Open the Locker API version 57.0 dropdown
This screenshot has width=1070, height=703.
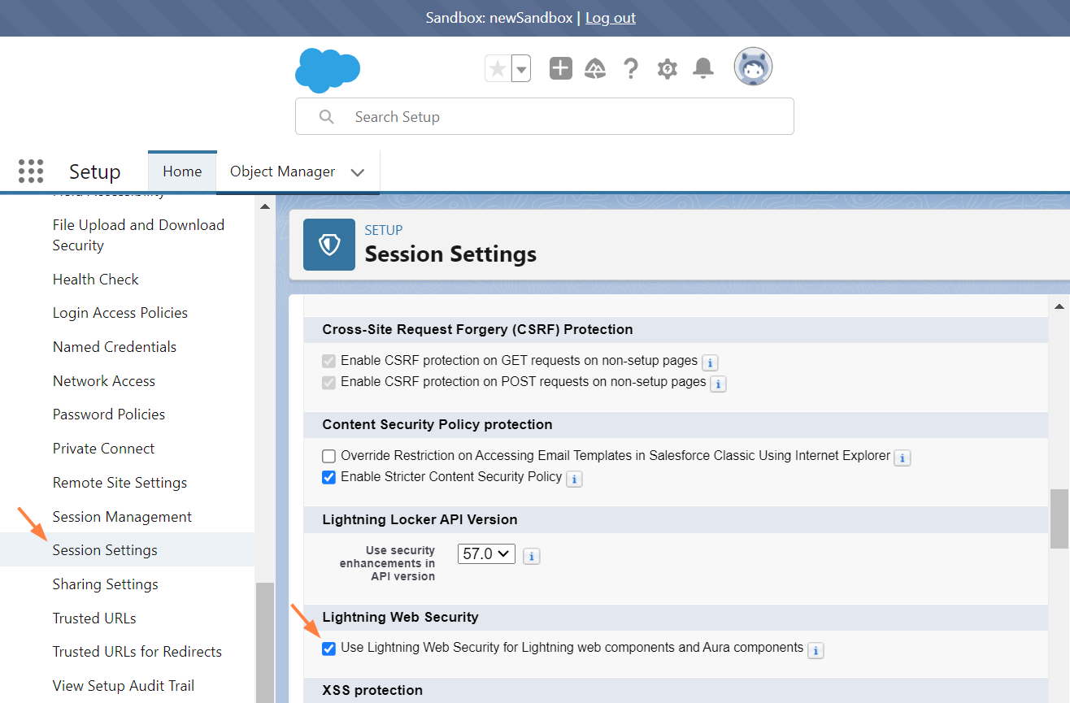[486, 554]
